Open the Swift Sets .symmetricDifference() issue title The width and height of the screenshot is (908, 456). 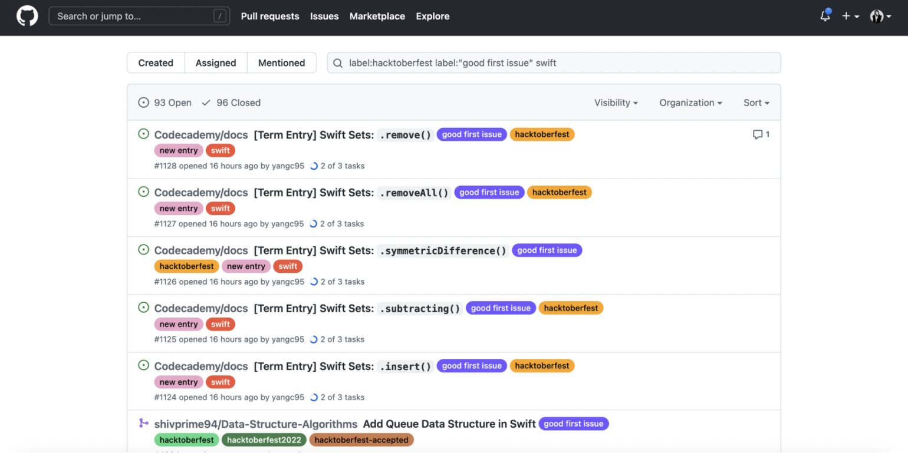click(381, 250)
